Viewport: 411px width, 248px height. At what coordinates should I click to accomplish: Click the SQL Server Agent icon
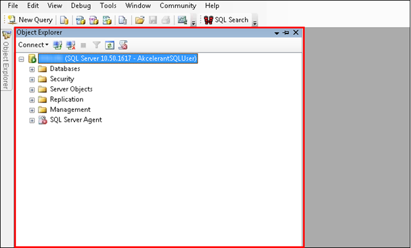pyautogui.click(x=43, y=120)
